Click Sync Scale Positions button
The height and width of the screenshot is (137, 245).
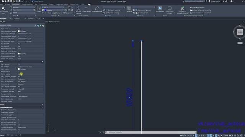click(200, 13)
